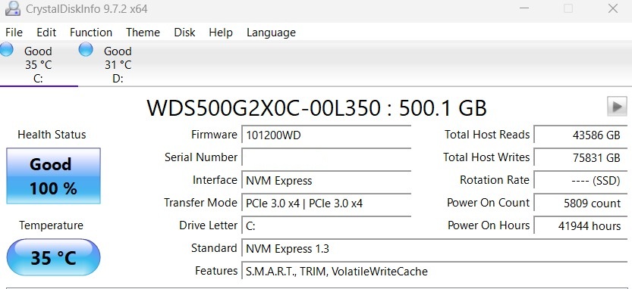Screen dimensions: 632x289
Task: Click the Temperature label
Action: point(51,225)
